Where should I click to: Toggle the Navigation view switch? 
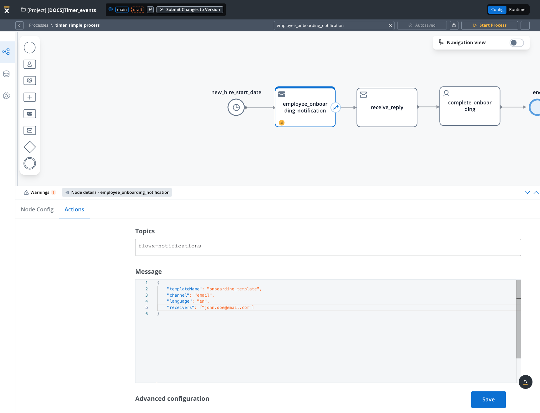click(x=516, y=43)
